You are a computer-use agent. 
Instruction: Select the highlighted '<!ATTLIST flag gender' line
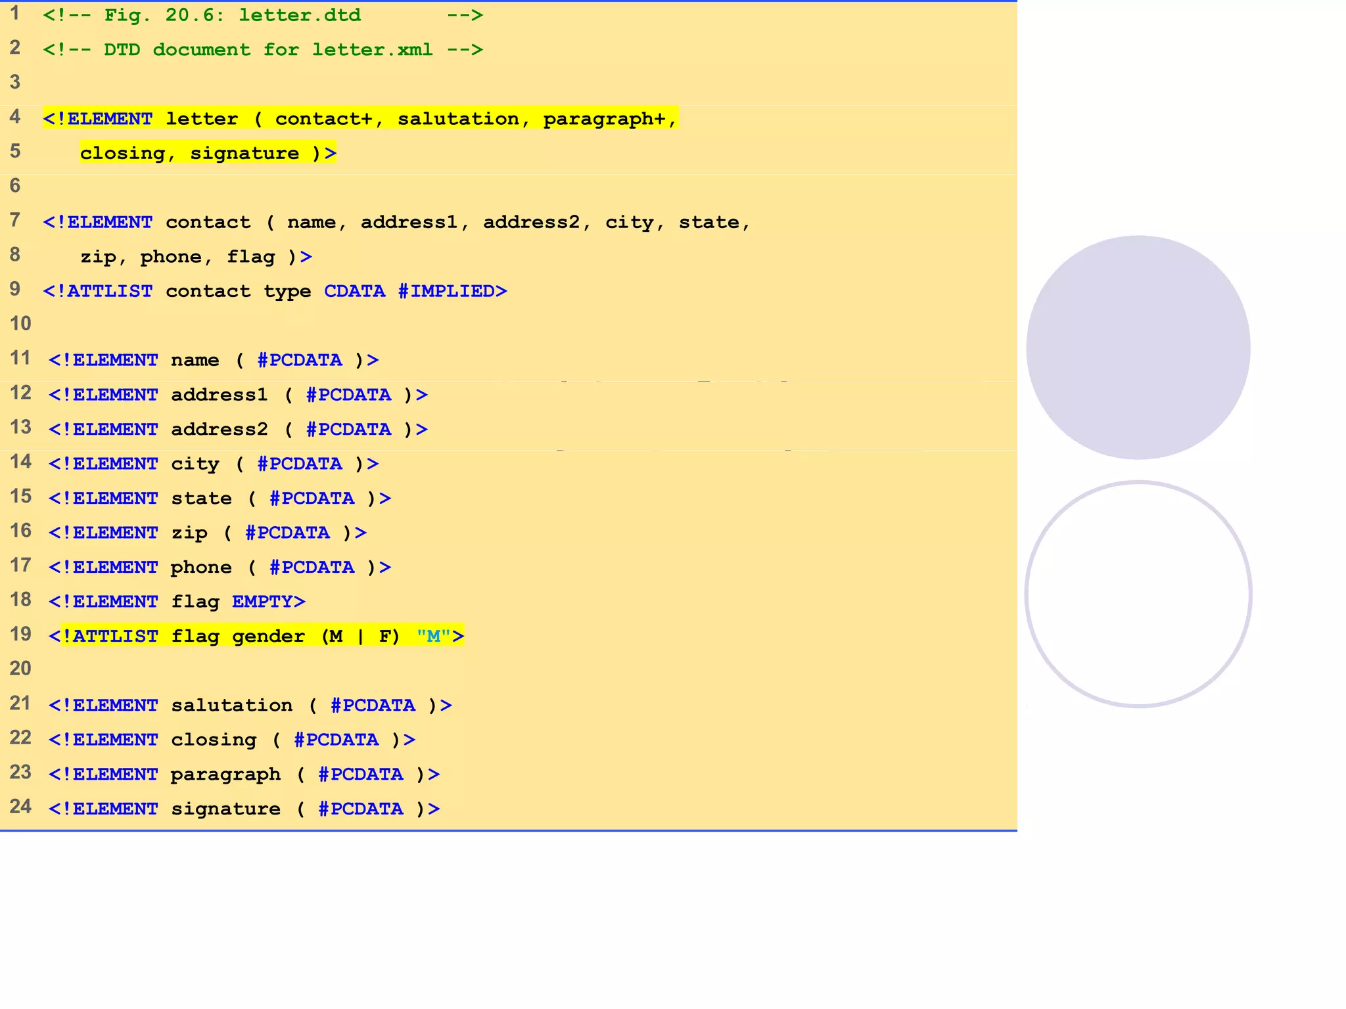pos(256,636)
